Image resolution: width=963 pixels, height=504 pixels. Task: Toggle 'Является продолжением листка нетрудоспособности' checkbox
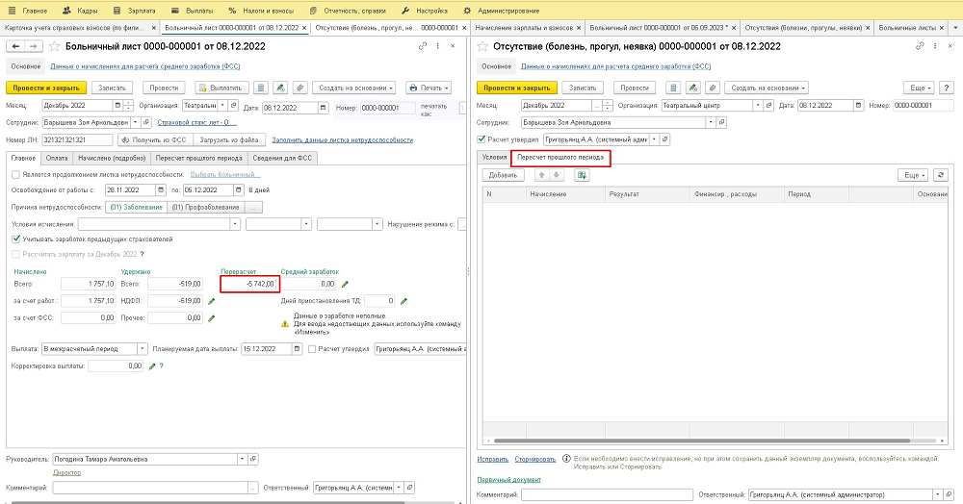[x=14, y=174]
